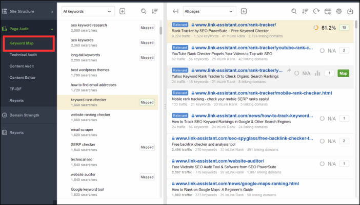Click the 61.2% optimization progress circle
The image size is (360, 205).
tap(316, 28)
